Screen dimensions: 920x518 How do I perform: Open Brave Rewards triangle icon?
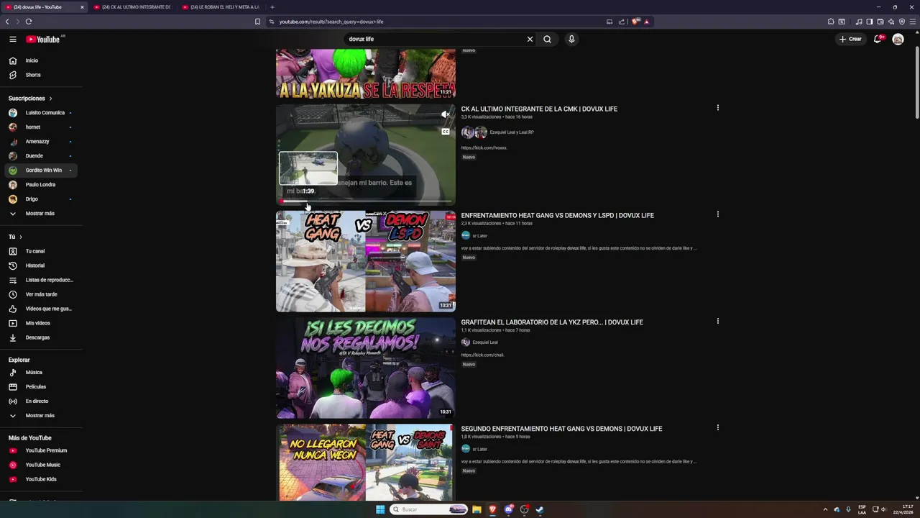tap(646, 22)
